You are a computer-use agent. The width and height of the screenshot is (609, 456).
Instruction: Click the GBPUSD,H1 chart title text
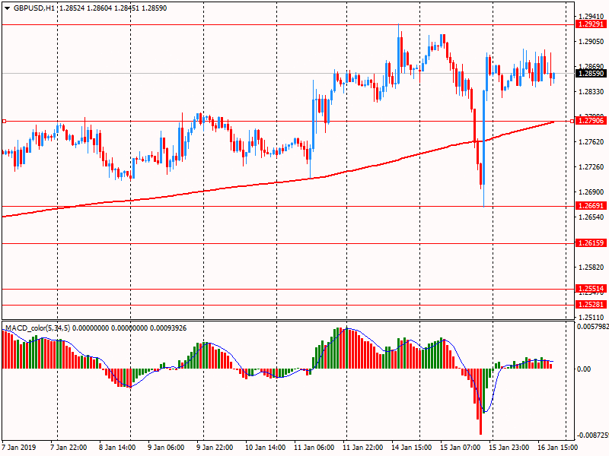click(x=34, y=8)
